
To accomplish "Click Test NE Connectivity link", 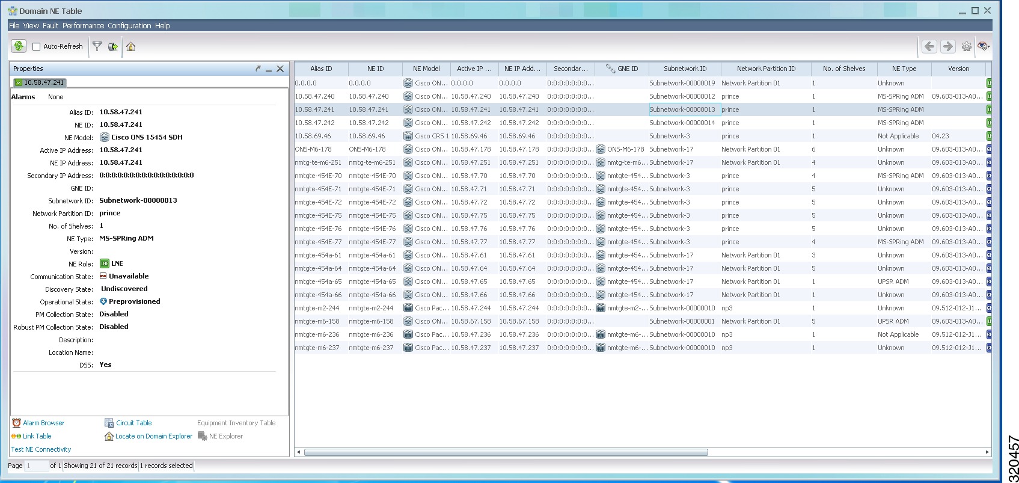I will point(41,449).
